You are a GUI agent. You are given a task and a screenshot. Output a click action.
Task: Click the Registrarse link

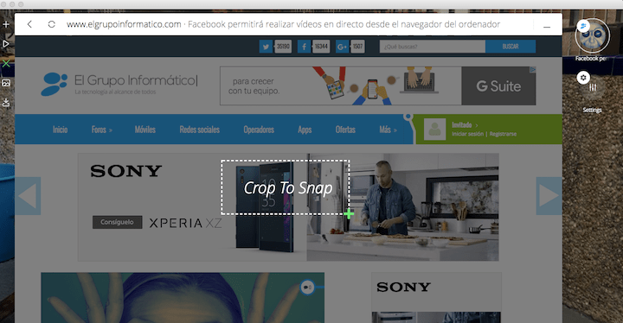tap(503, 134)
